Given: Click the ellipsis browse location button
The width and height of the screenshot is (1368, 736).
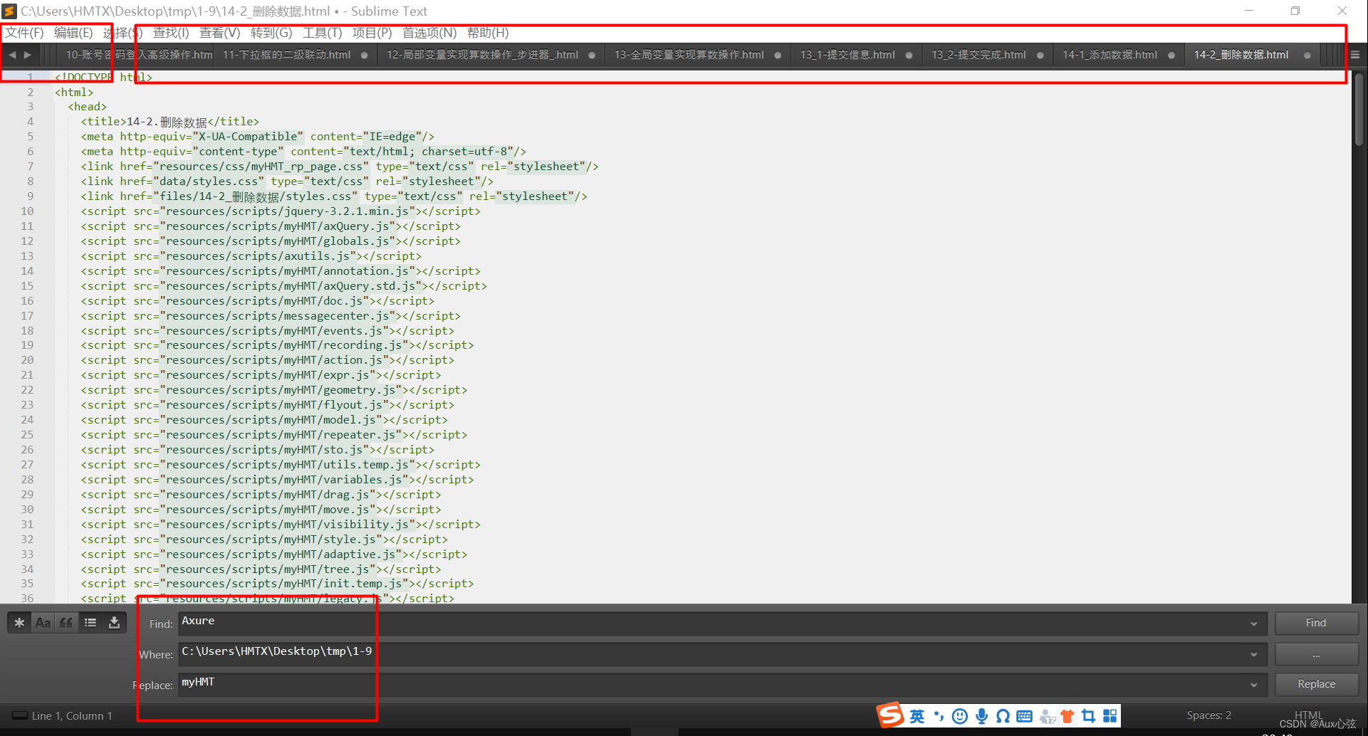Looking at the screenshot, I should point(1316,653).
